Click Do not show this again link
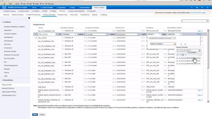 tap(198, 13)
